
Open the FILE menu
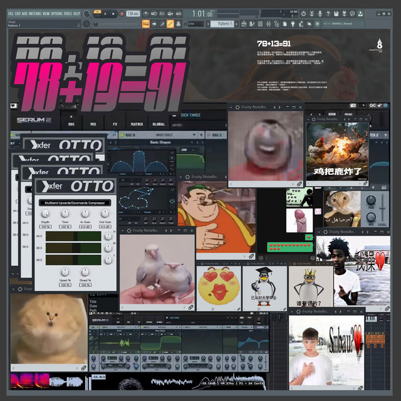(11, 13)
